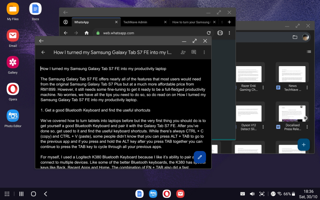The width and height of the screenshot is (320, 200).
Task: Open a new browser tab with plus button
Action: 230,22
